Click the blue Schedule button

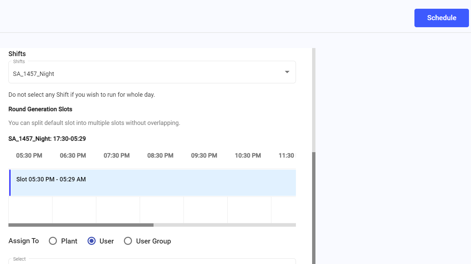coord(441,18)
